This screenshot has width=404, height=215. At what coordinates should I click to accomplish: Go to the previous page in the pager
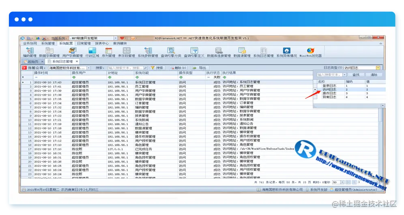pos(354,182)
